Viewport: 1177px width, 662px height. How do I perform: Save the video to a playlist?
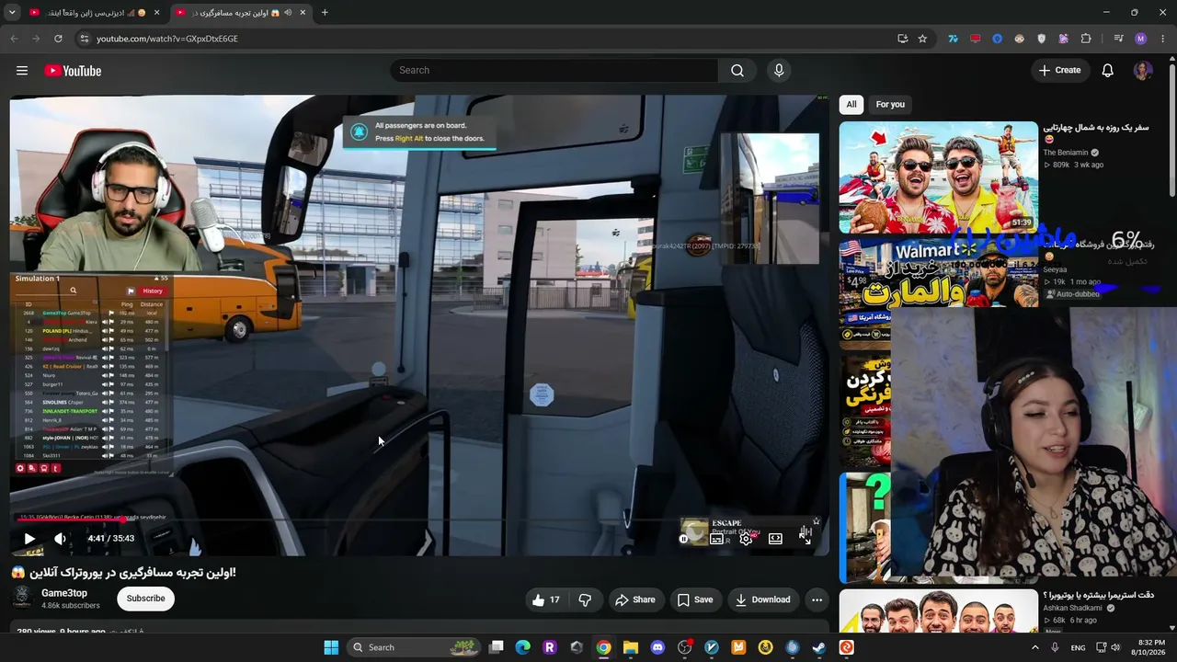point(695,599)
